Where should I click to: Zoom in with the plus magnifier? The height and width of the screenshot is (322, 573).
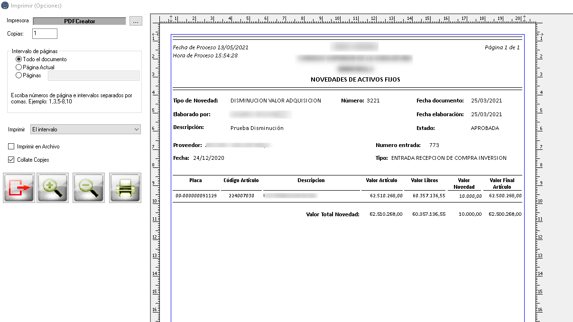click(54, 188)
